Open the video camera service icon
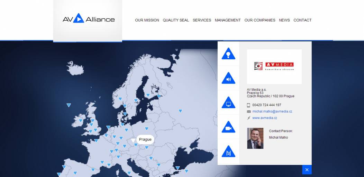The width and height of the screenshot is (364, 177). coord(228,127)
